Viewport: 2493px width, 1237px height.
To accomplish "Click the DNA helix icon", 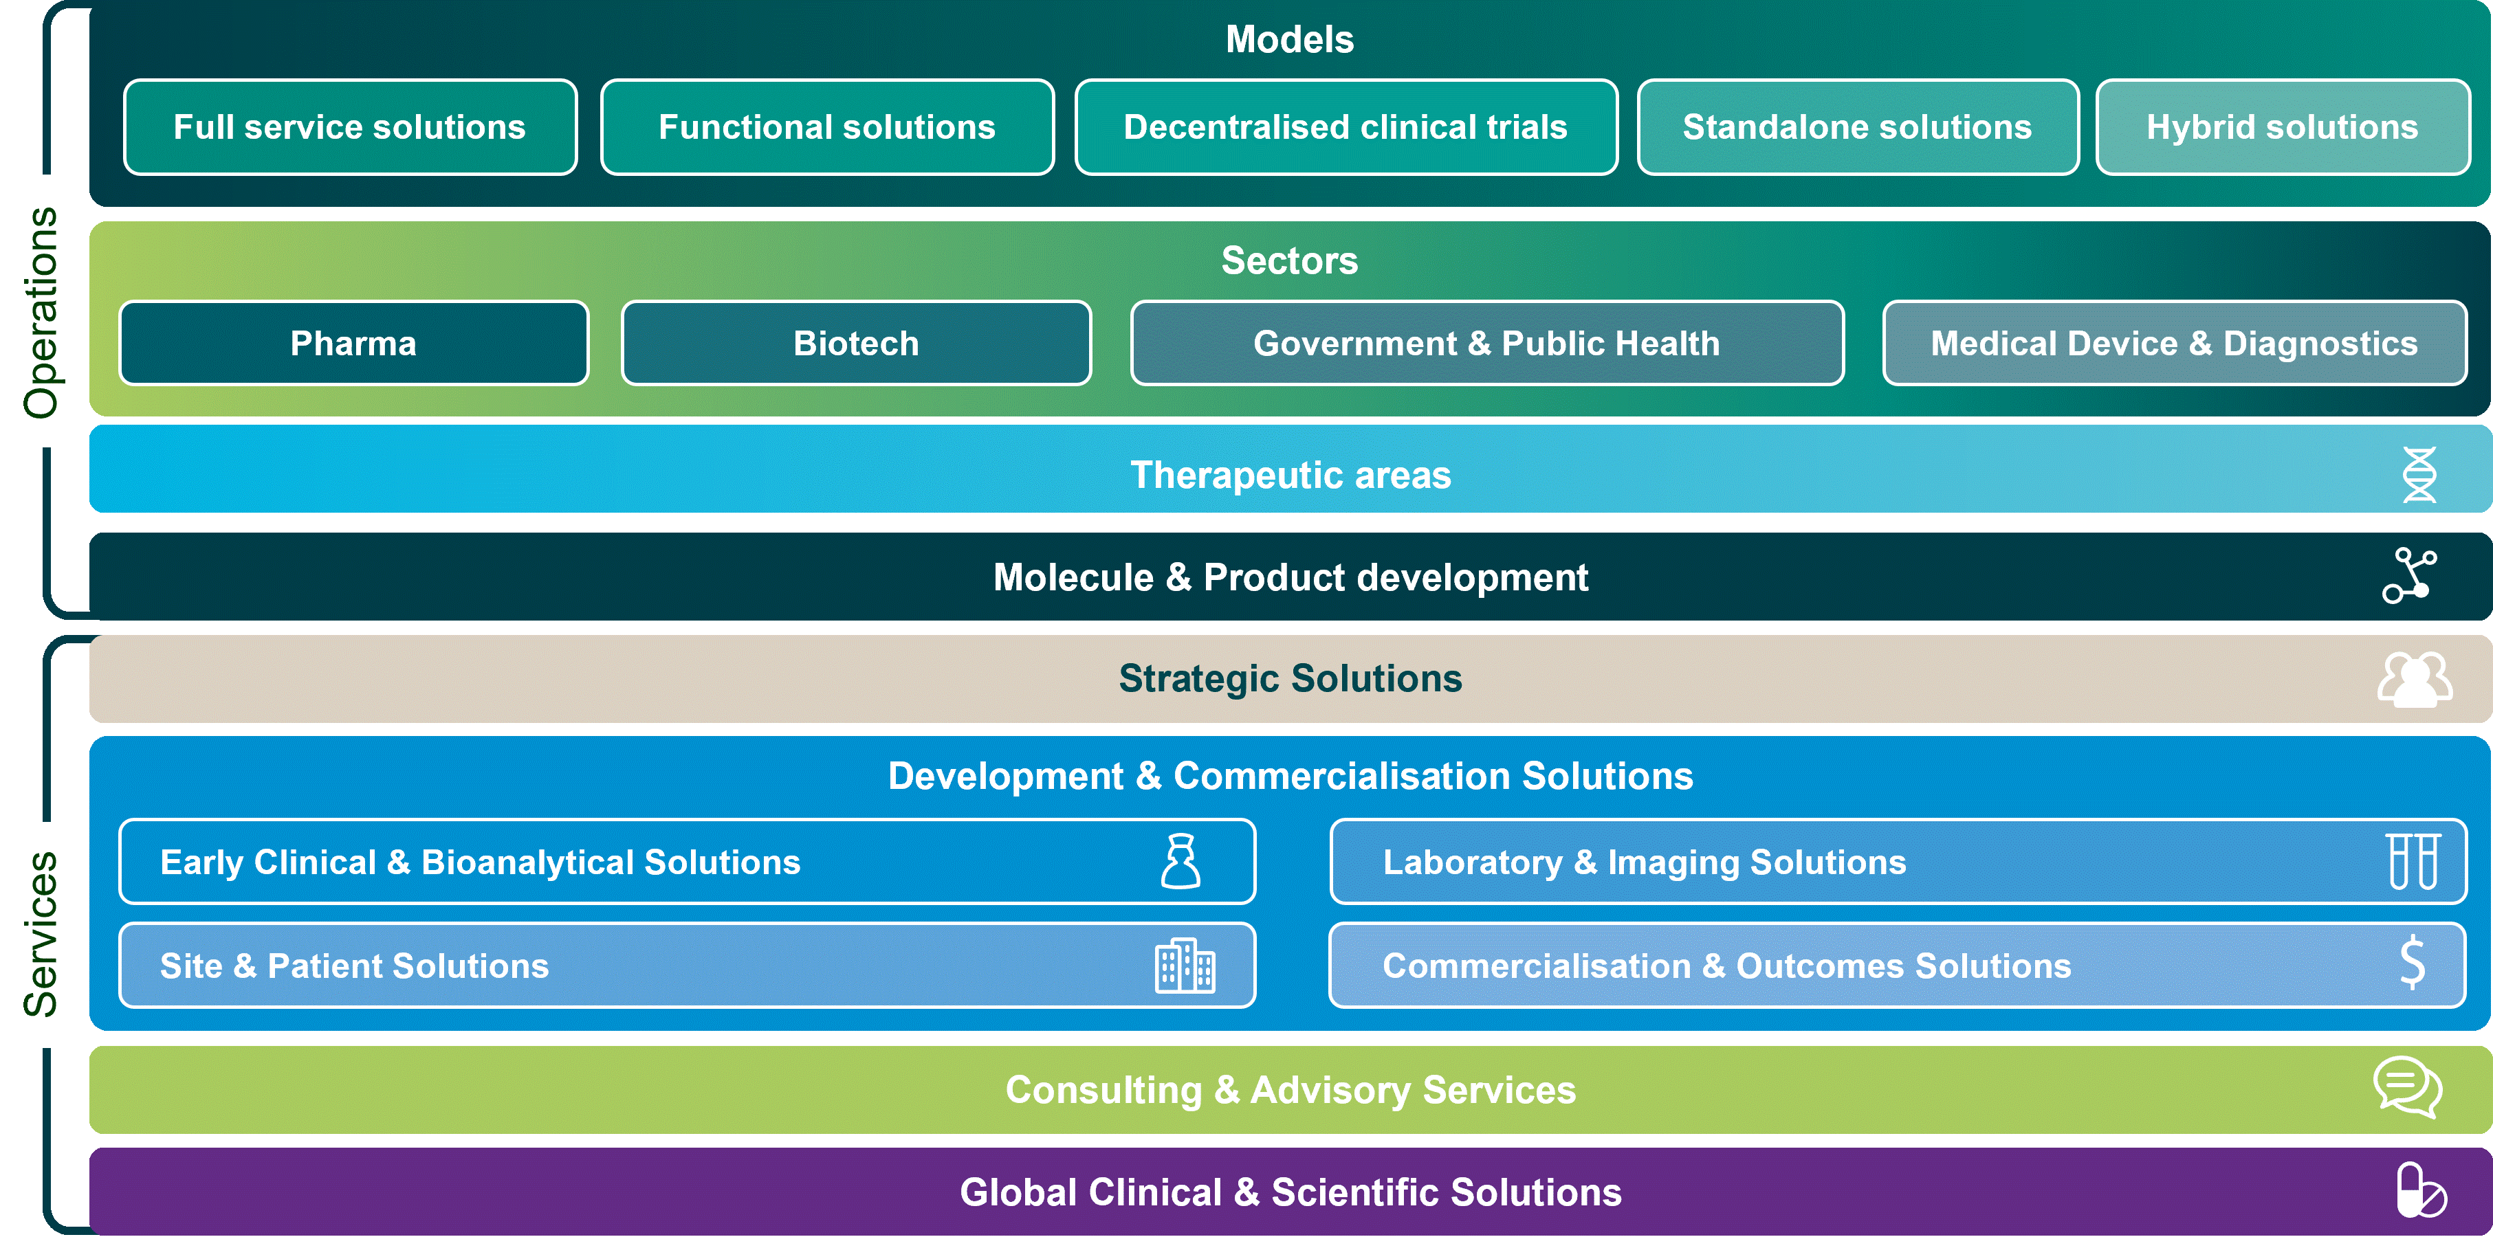I will [x=2419, y=475].
